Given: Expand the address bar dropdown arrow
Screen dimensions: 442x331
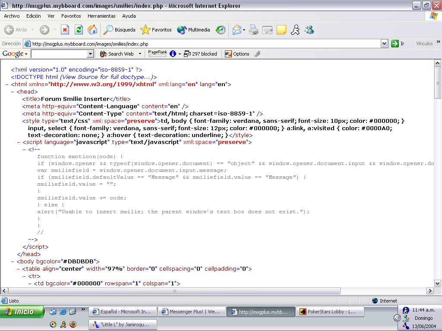Looking at the screenshot, I should (384, 44).
